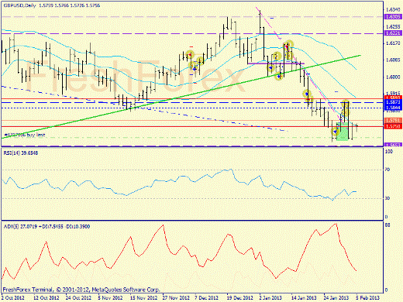Select the red 1.5750 price level tag
Viewport: 403px width, 302px height.
pos(393,126)
